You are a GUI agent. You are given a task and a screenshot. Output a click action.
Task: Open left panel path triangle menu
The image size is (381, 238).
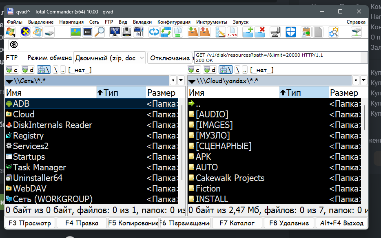click(9, 82)
